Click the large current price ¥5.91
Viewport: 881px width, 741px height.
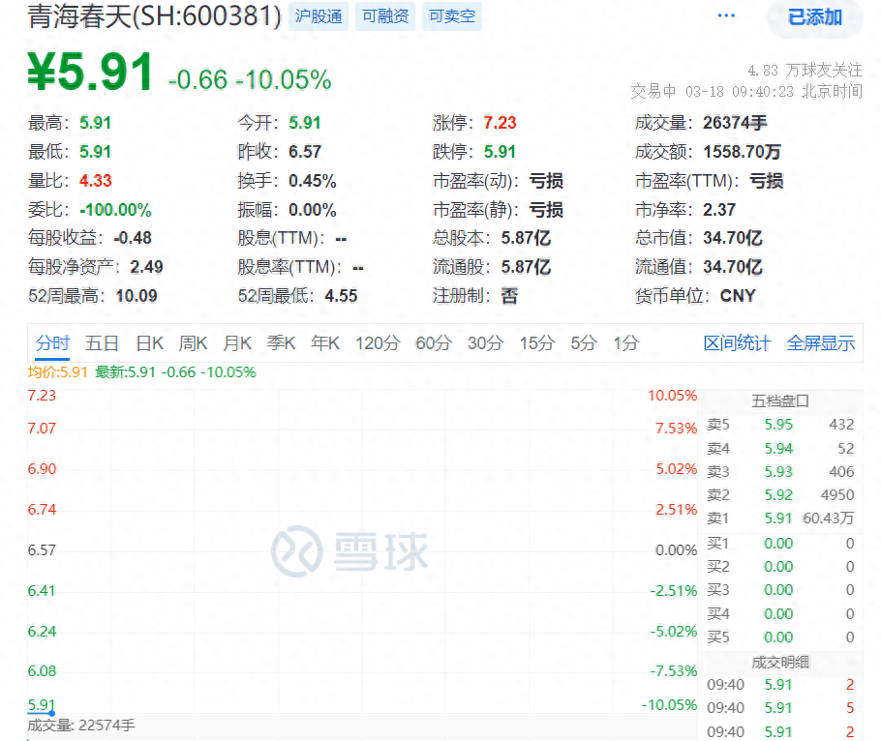click(90, 72)
